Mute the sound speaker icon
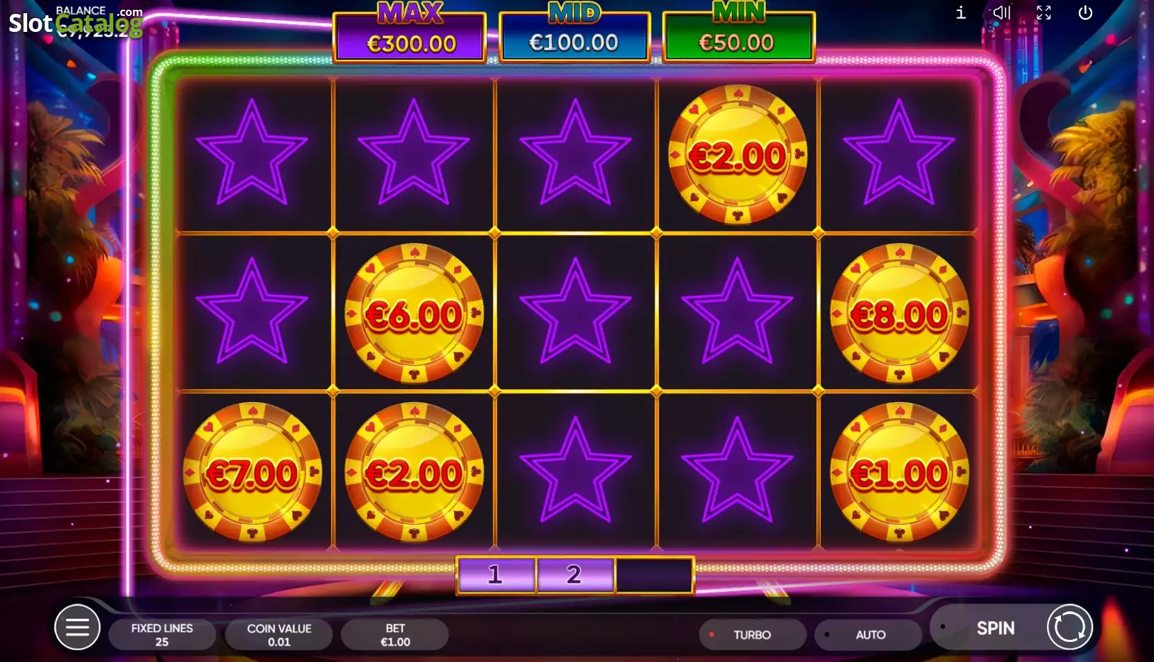The image size is (1154, 662). (x=1001, y=12)
